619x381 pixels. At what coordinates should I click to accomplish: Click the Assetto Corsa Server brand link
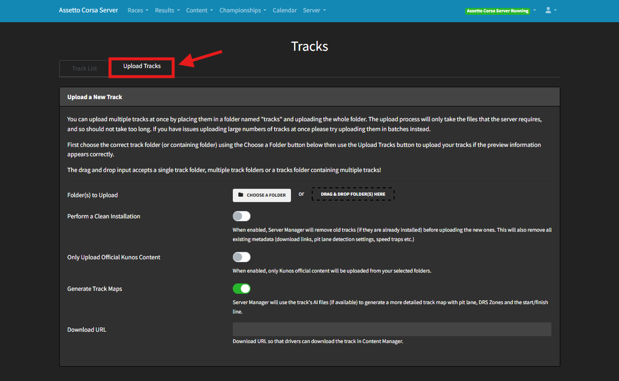[x=88, y=10]
